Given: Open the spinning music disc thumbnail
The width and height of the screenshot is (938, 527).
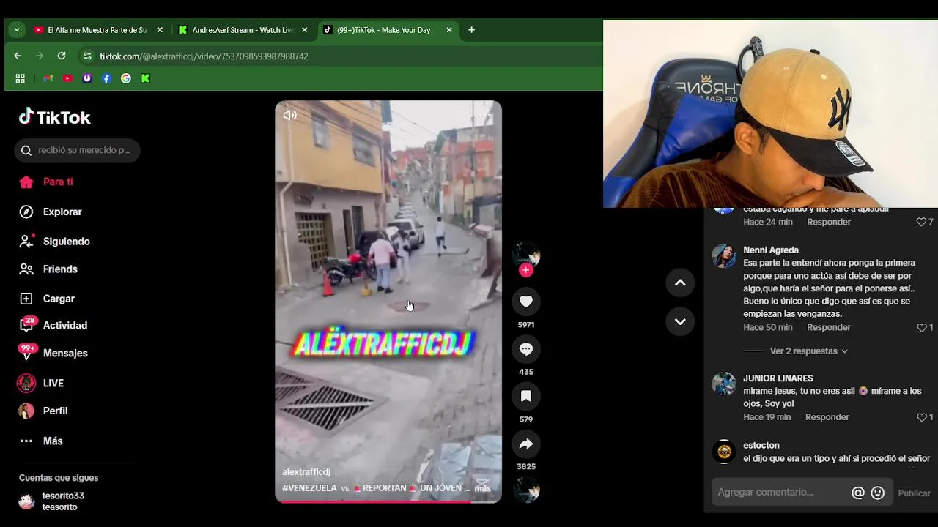Looking at the screenshot, I should pyautogui.click(x=525, y=490).
